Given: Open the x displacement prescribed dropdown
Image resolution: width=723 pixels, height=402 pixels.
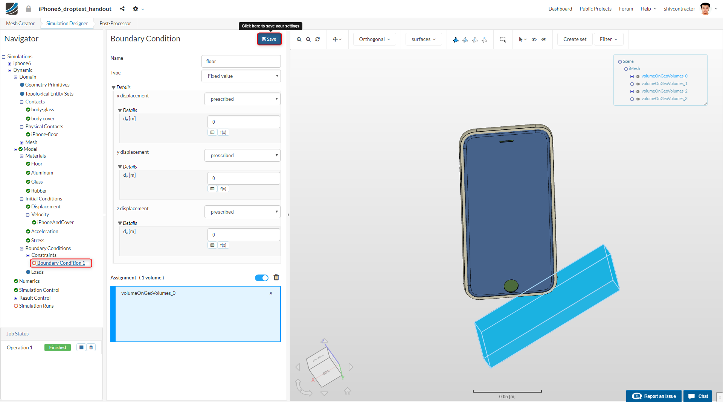Looking at the screenshot, I should (x=243, y=99).
